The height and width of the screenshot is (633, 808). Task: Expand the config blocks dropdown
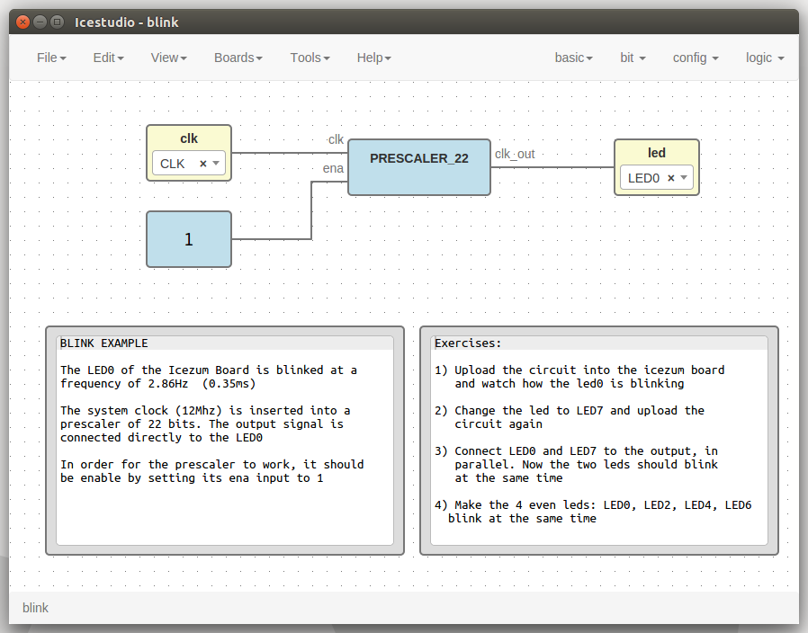pyautogui.click(x=695, y=58)
